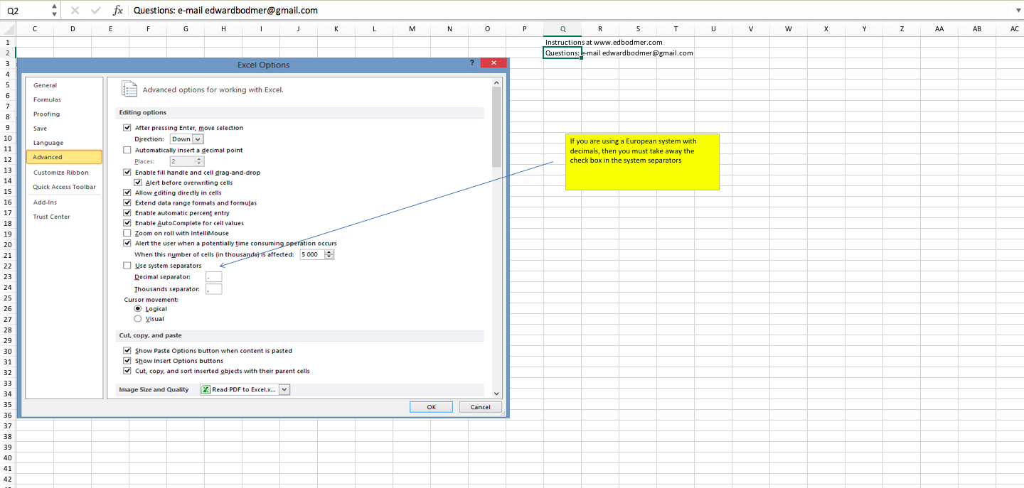Click the Excel Options help question mark
The image size is (1024, 488).
tap(472, 63)
